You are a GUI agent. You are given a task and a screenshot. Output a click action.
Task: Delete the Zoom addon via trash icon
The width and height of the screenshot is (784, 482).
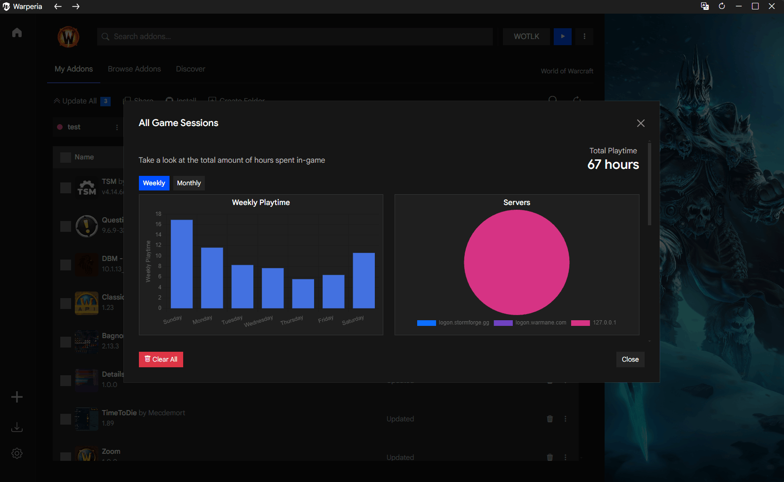coord(550,457)
